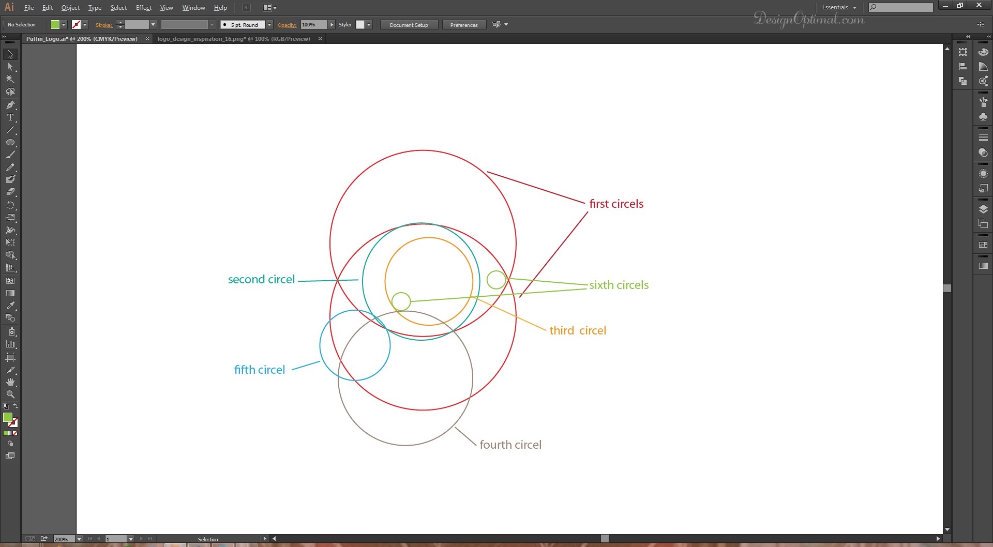
Task: Open the zoom level dropdown at bottom
Action: point(79,539)
